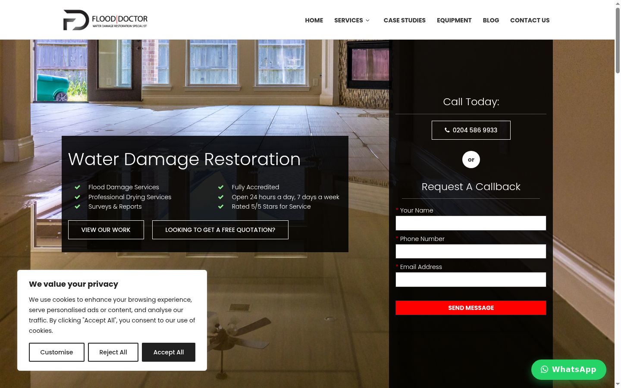The width and height of the screenshot is (621, 388).
Task: Click the Flood Doctor logo
Action: (106, 20)
